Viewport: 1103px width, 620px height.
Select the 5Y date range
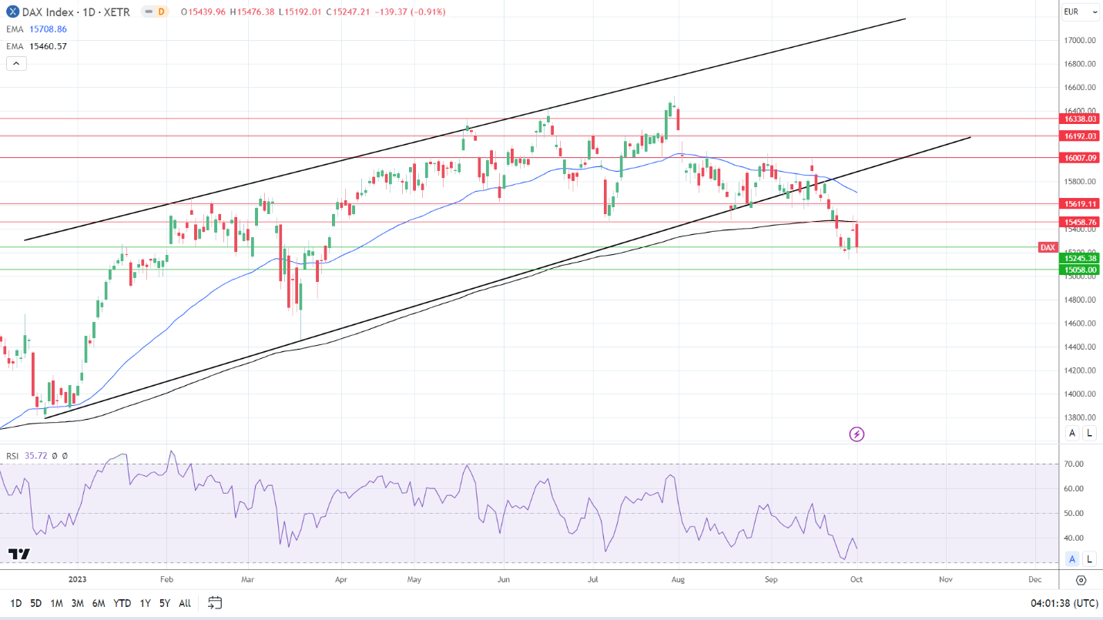coord(165,603)
